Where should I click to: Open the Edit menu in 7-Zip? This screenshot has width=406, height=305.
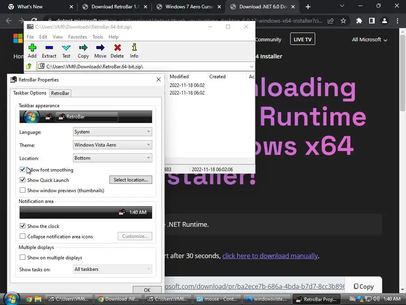(43, 37)
